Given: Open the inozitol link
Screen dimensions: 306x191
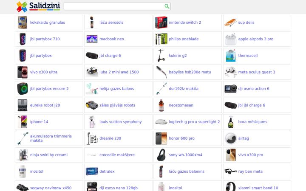Looking at the screenshot, I should [x=37, y=171].
